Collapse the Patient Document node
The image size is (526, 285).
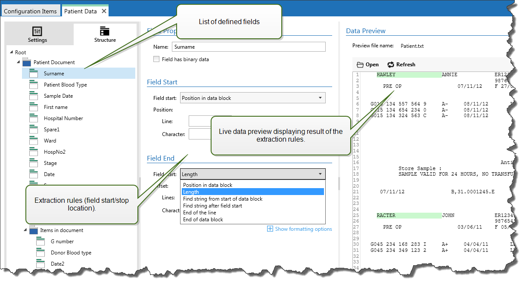coord(19,62)
